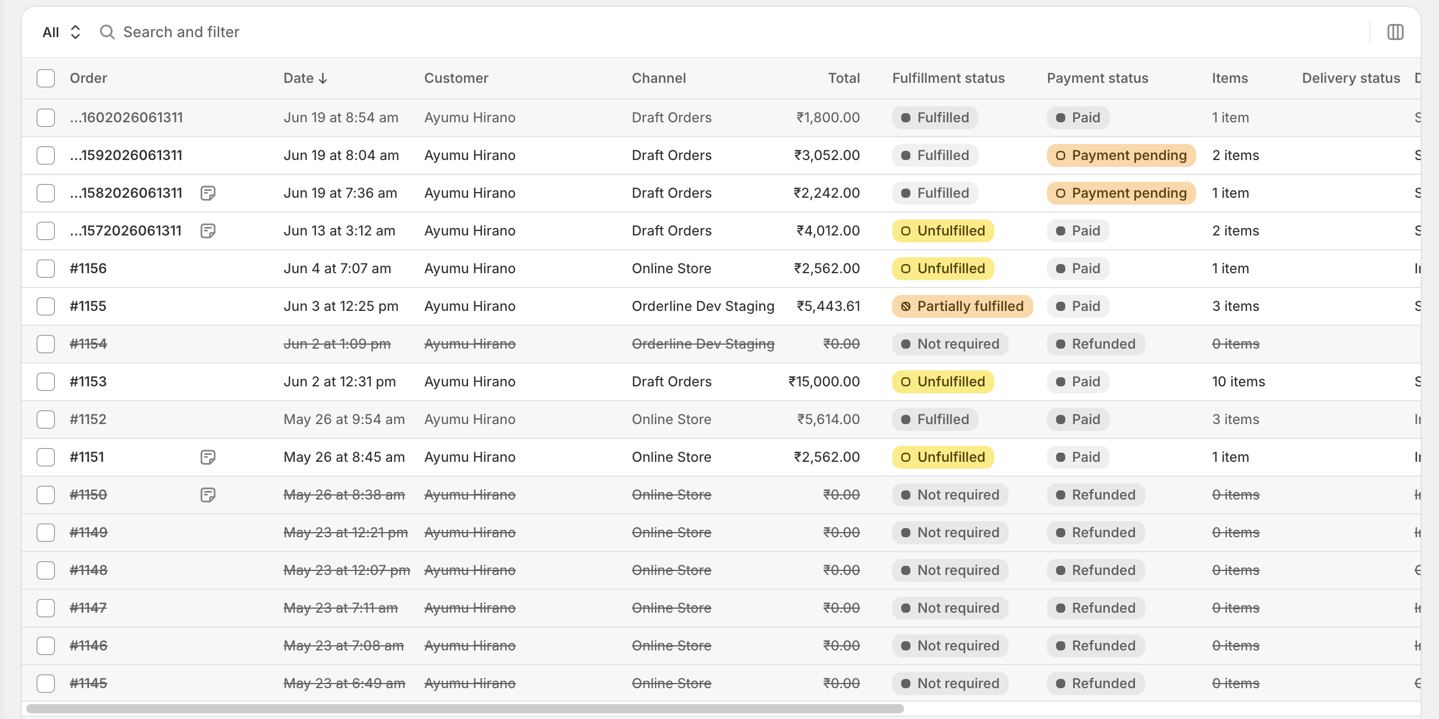The image size is (1439, 719).
Task: Open order #1152
Action: pos(88,420)
